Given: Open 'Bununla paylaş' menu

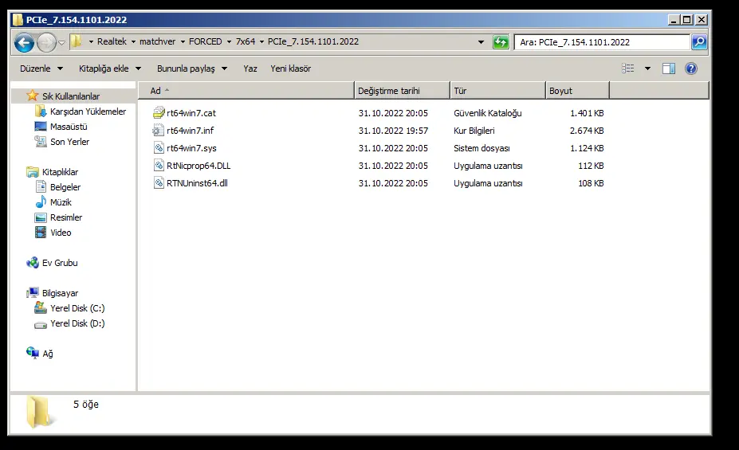Looking at the screenshot, I should click(192, 68).
